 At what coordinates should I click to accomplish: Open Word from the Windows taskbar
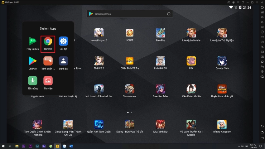(71, 146)
